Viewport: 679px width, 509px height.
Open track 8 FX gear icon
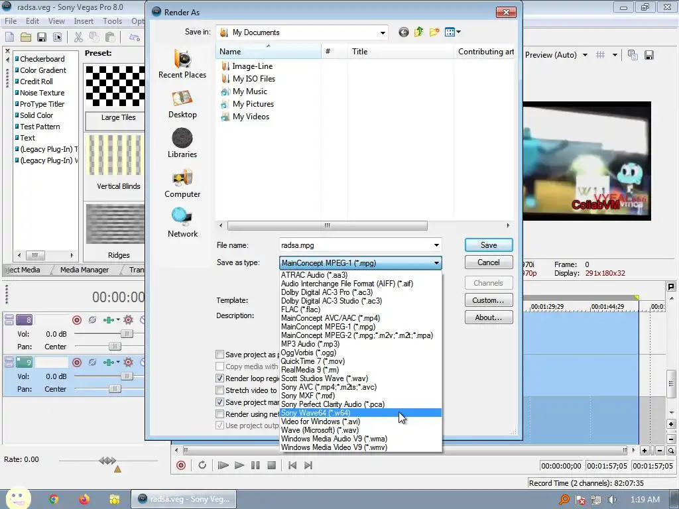128,320
